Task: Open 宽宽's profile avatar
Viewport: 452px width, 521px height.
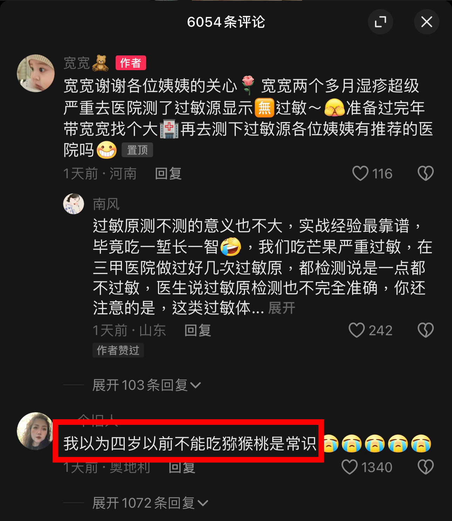Action: coord(36,73)
